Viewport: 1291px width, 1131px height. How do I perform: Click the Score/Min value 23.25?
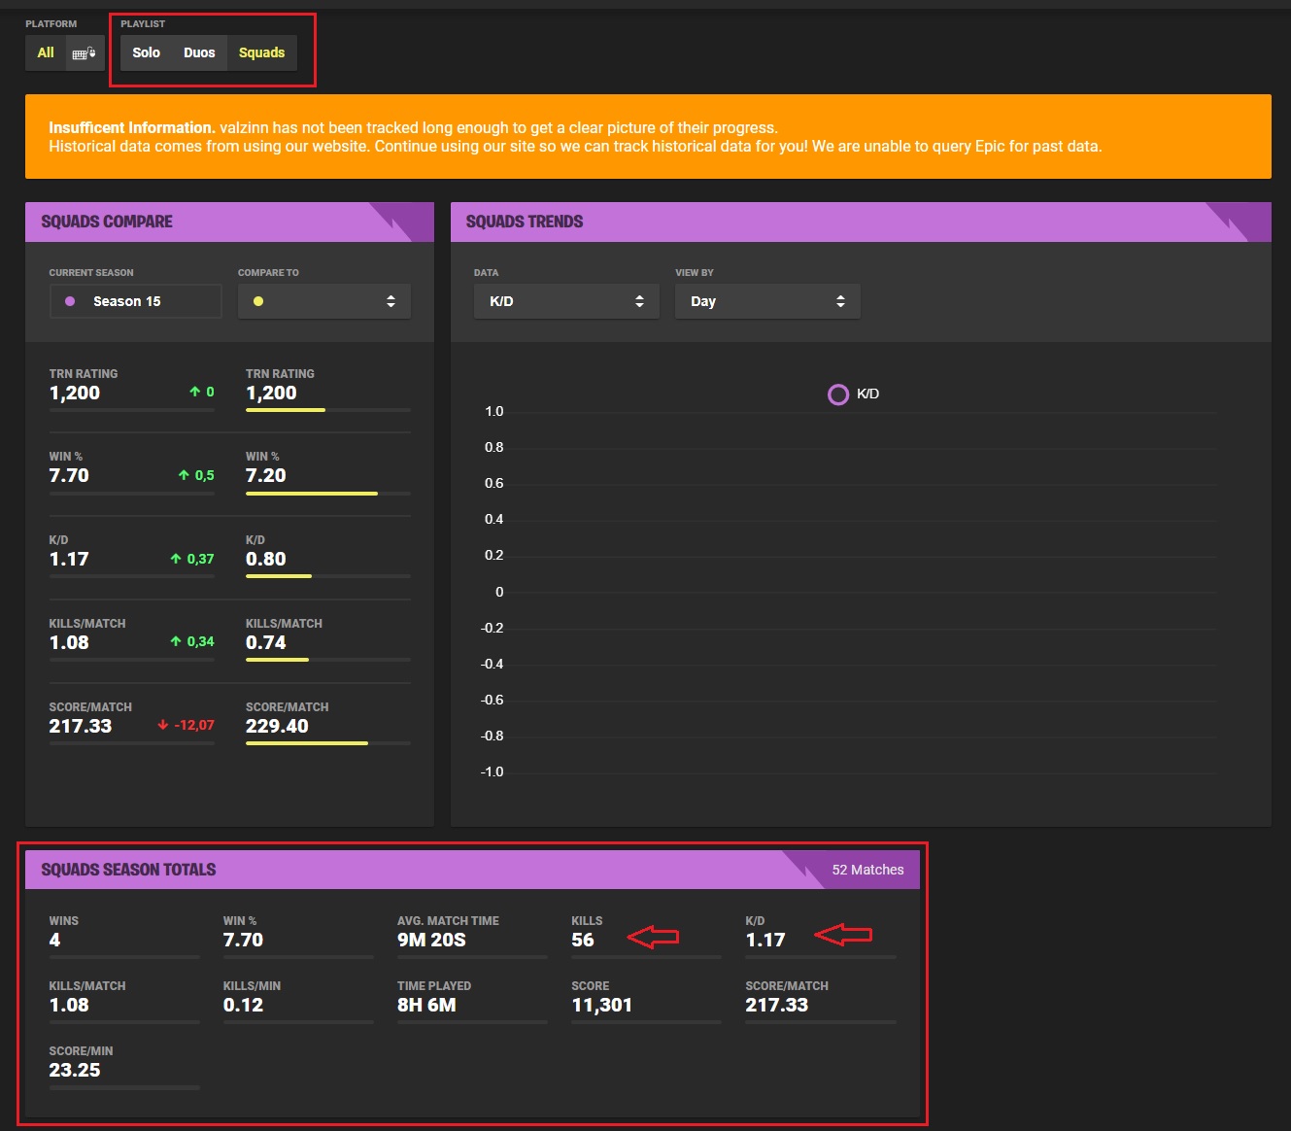(x=75, y=1070)
